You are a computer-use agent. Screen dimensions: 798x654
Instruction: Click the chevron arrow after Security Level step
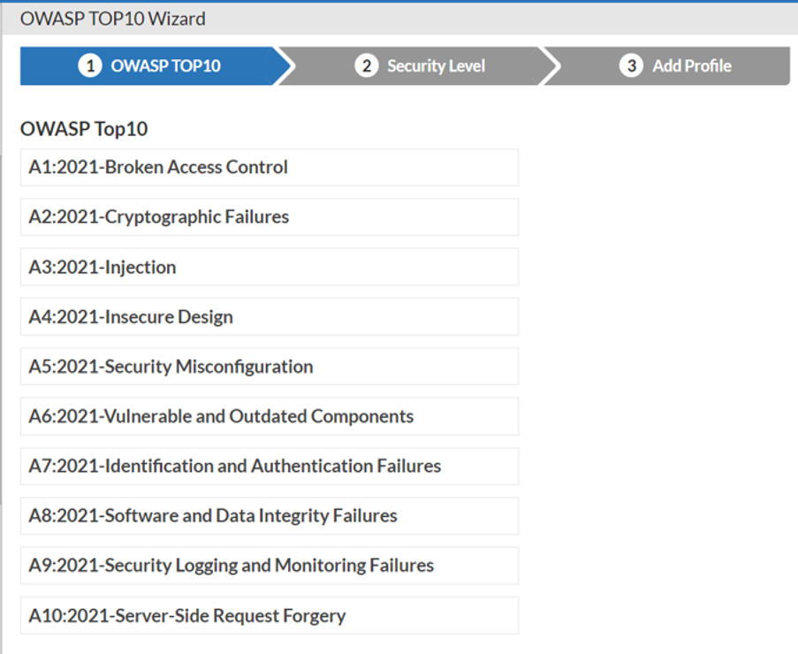553,65
